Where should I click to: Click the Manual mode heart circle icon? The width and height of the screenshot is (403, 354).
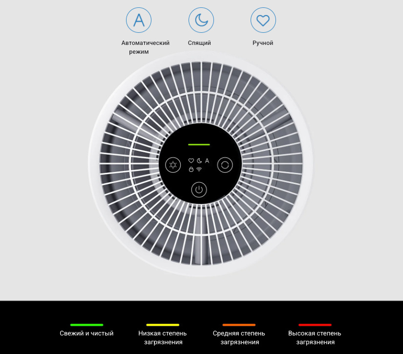click(263, 21)
